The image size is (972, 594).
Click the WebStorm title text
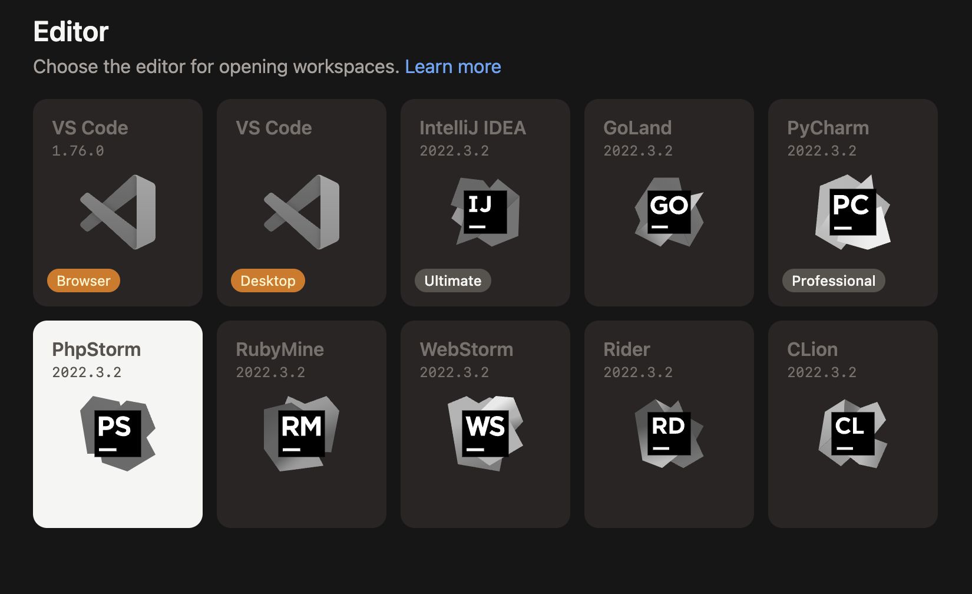pos(467,349)
